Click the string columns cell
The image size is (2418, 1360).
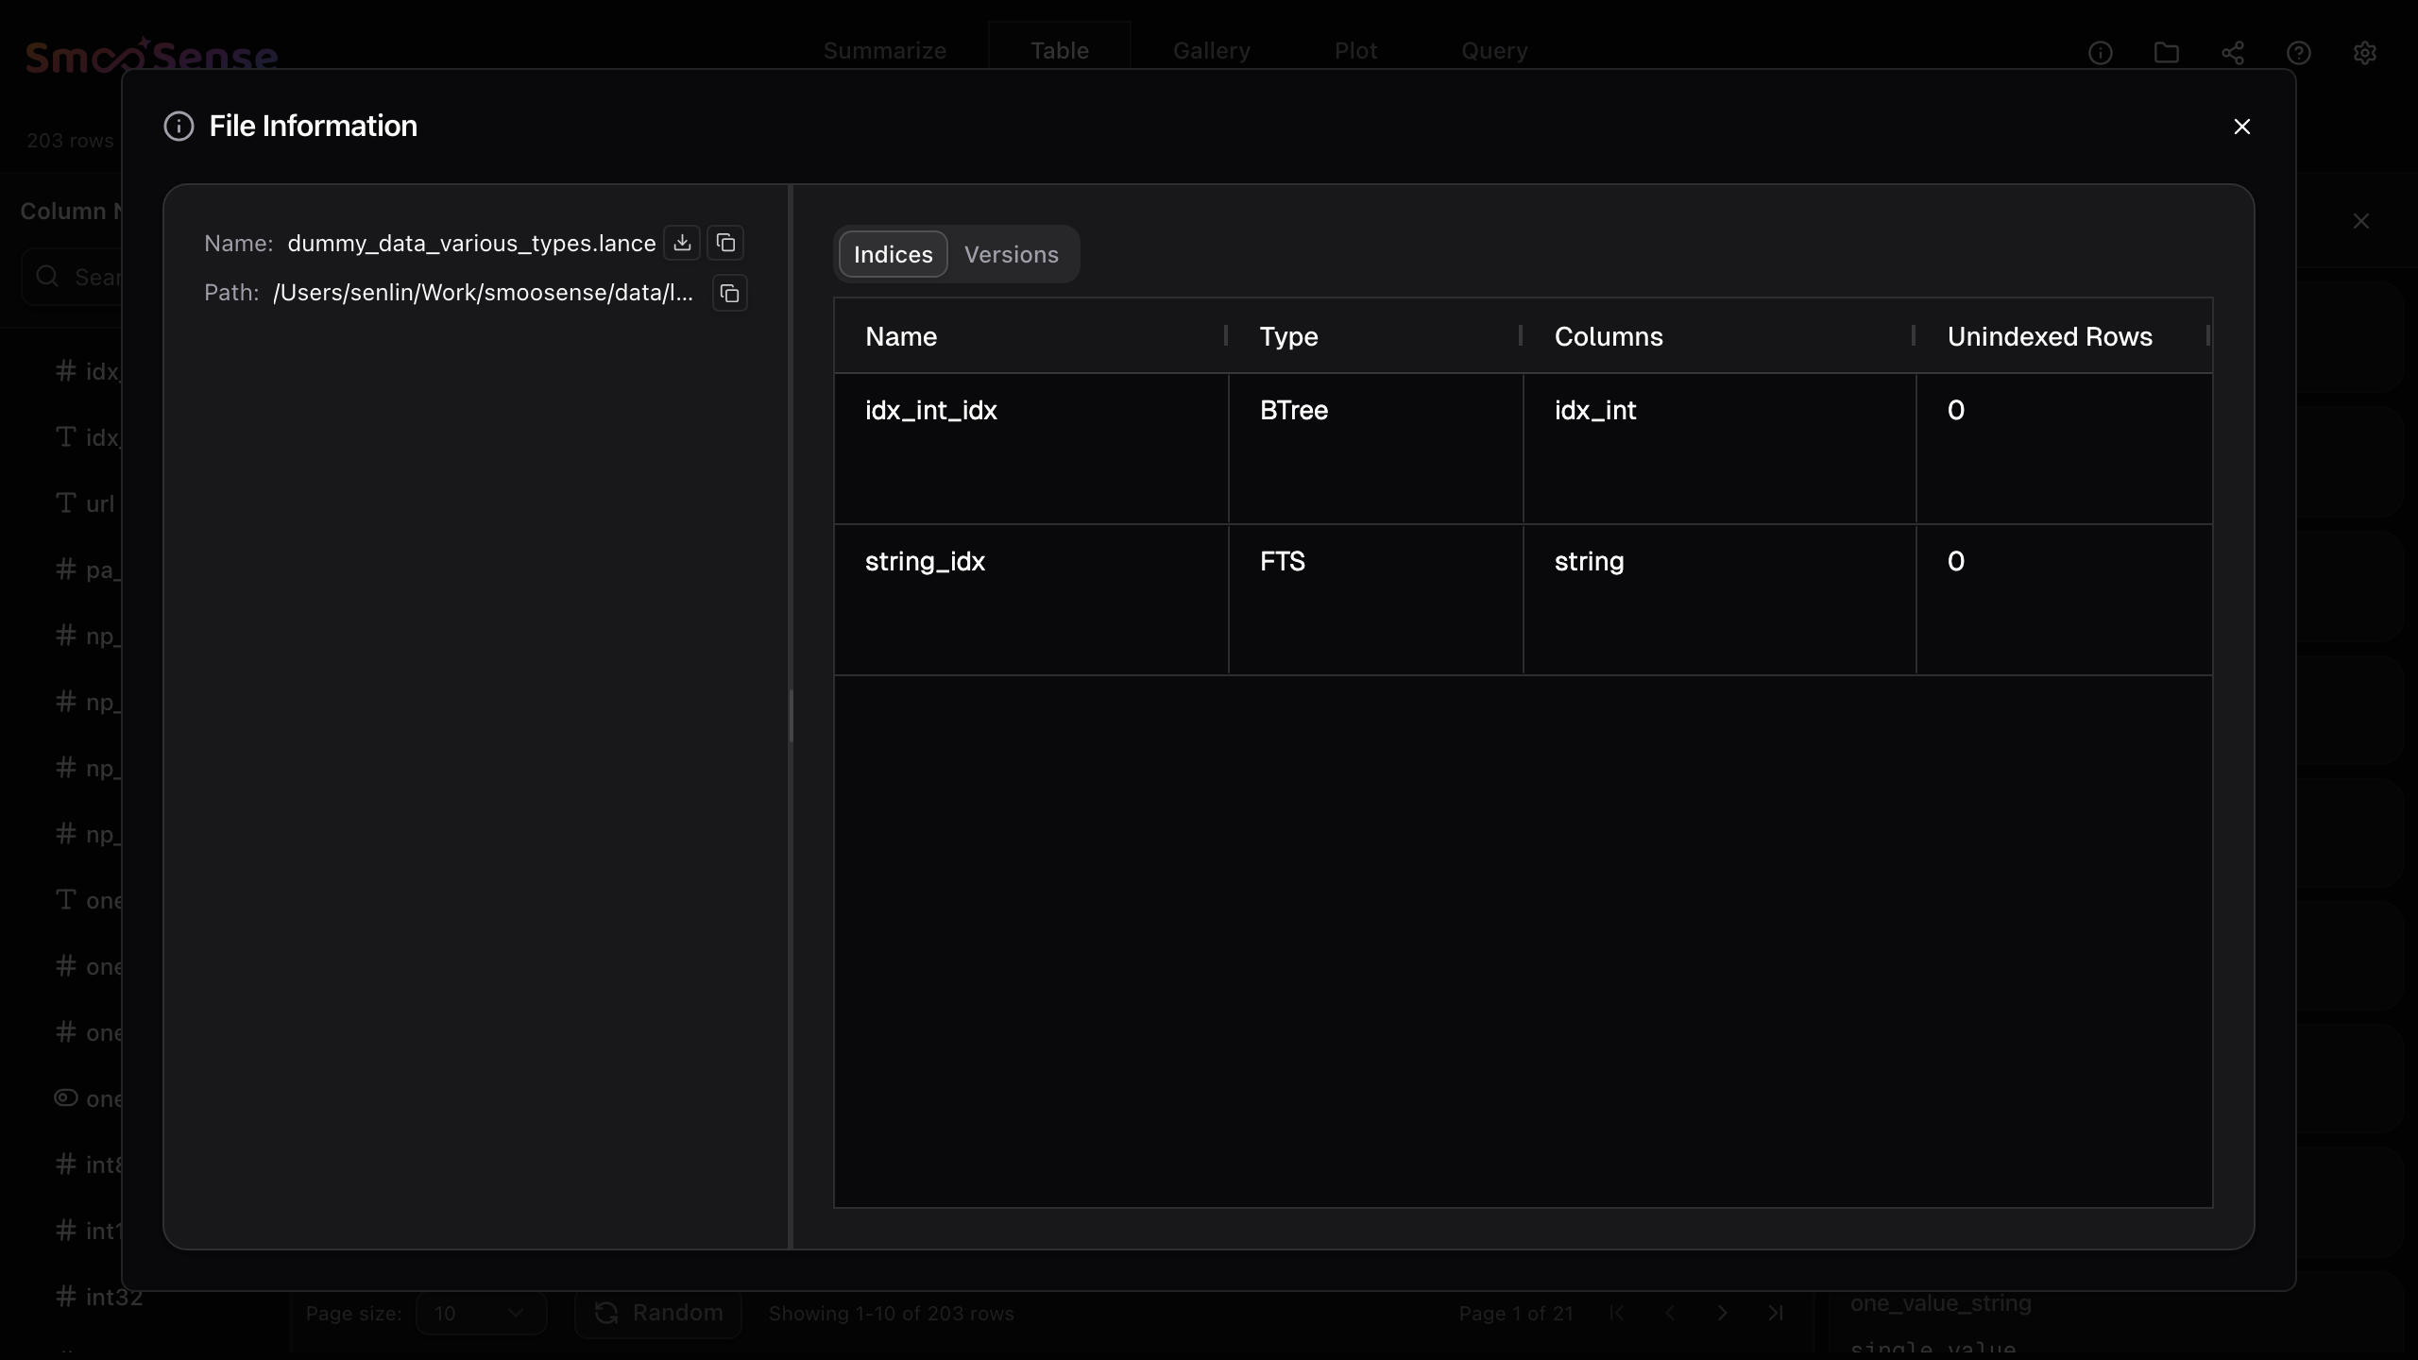coord(1589,561)
